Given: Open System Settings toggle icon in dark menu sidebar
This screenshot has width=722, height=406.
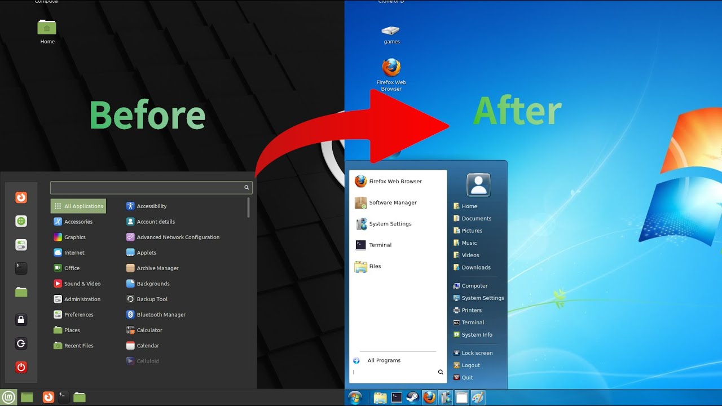Looking at the screenshot, I should click(21, 245).
